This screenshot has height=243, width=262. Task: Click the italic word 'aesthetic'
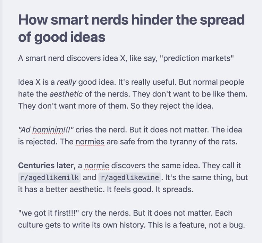pos(66,94)
